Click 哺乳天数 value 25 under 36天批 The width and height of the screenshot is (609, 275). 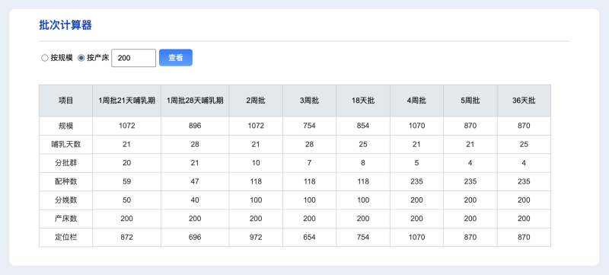pos(524,145)
